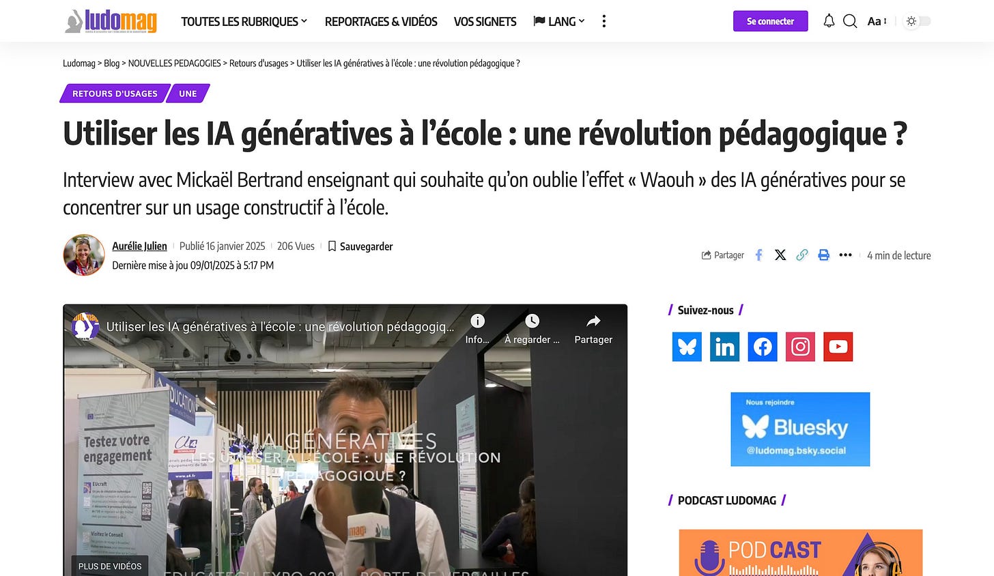Expand the LANG language dropdown
This screenshot has height=576, width=994.
coord(559,21)
